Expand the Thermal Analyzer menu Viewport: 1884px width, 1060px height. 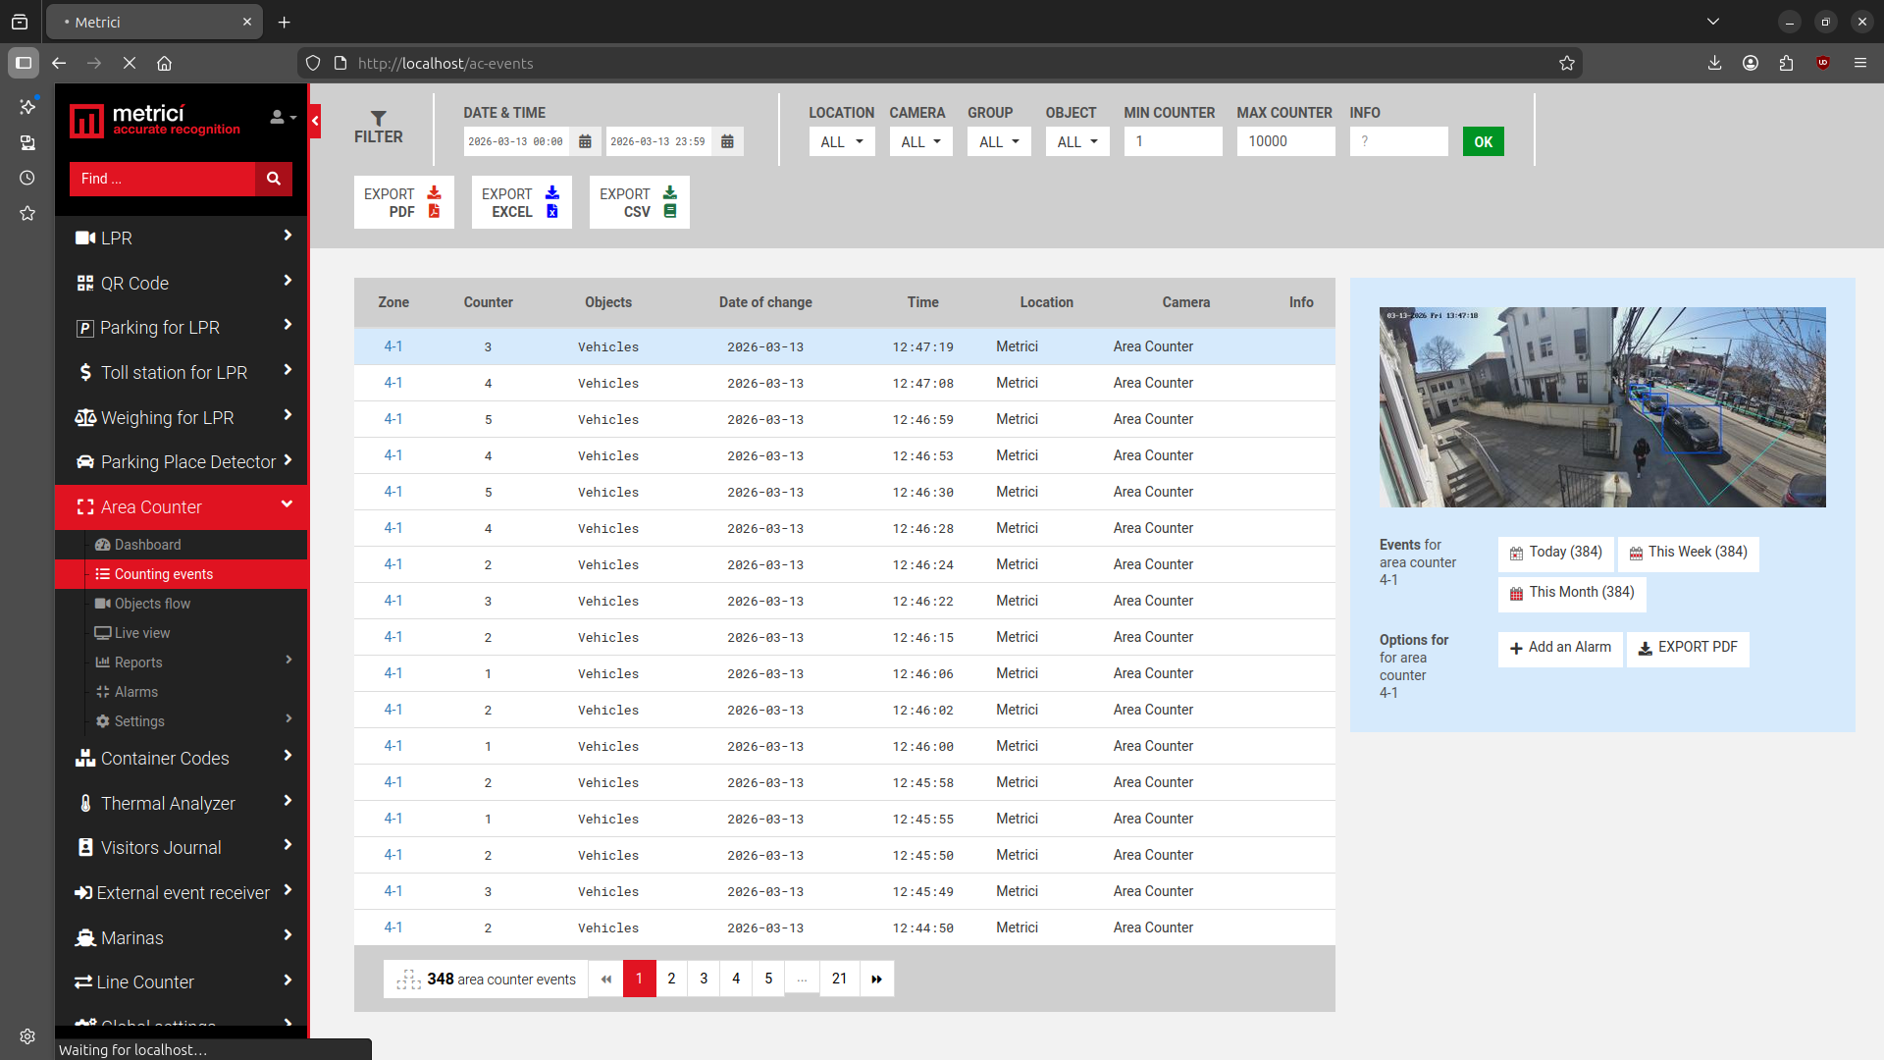(182, 803)
